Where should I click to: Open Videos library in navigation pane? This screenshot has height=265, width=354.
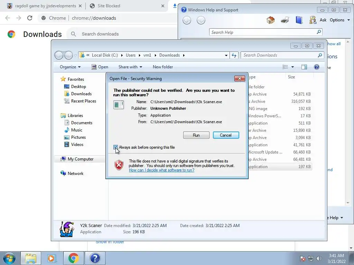(77, 145)
